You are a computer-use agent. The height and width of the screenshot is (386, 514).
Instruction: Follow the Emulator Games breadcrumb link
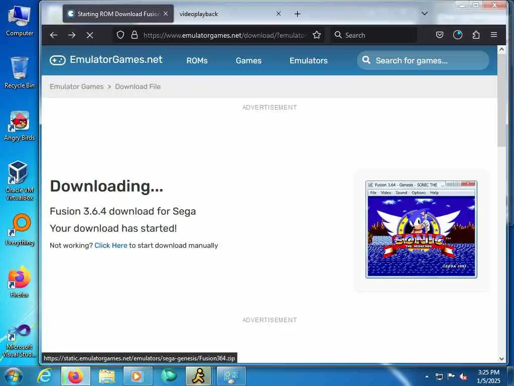tap(76, 86)
